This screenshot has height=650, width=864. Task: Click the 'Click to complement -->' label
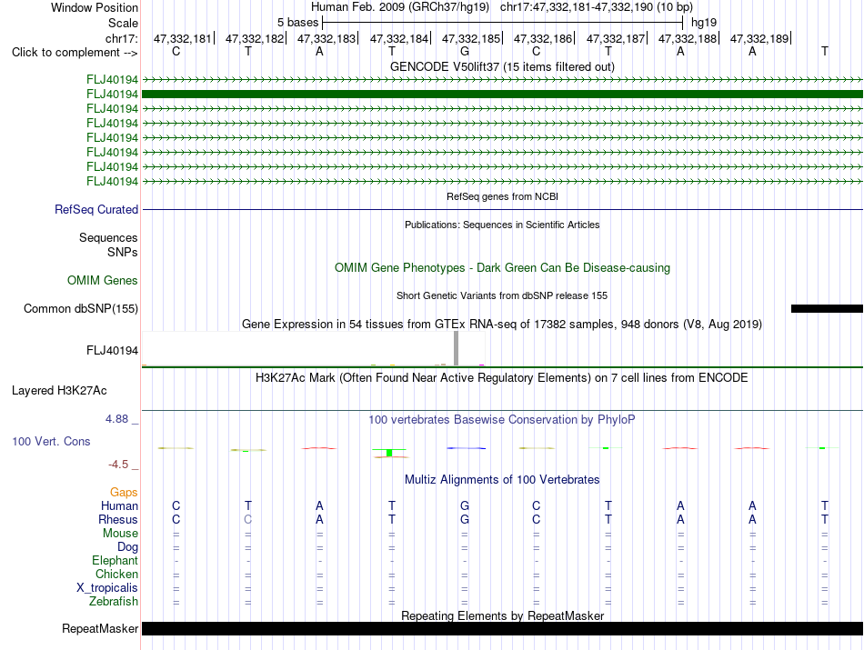coord(75,53)
